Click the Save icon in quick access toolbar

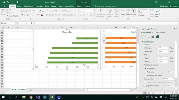point(4,2)
